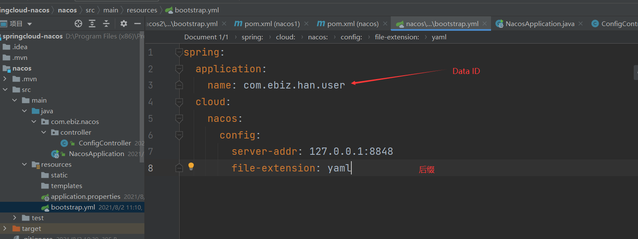
Task: Collapse the resources folder arrow
Action: (x=24, y=165)
